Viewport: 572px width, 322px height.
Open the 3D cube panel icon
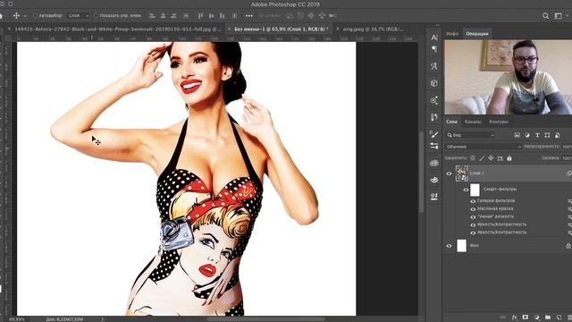(x=434, y=83)
